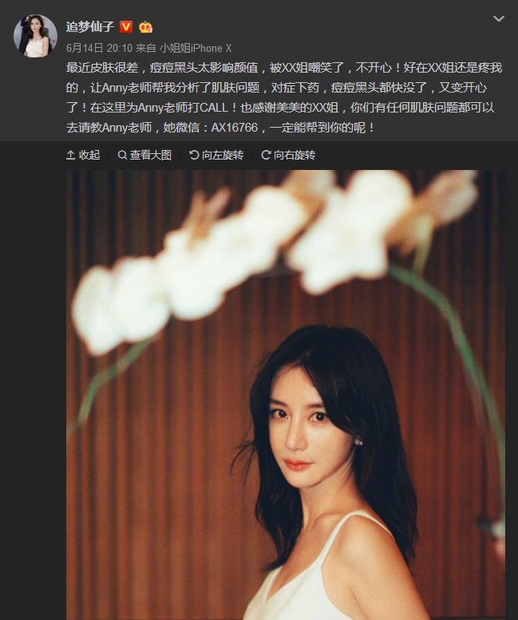Open the post options chevron menu

click(499, 18)
